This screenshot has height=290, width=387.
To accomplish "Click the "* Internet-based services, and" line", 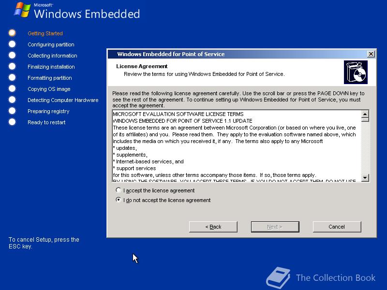I will coord(148,161).
